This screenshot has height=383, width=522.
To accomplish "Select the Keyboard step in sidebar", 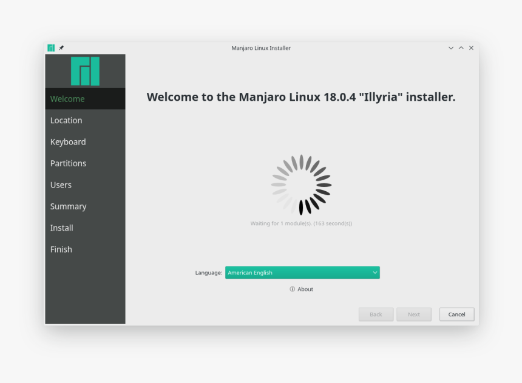I will tap(85, 142).
